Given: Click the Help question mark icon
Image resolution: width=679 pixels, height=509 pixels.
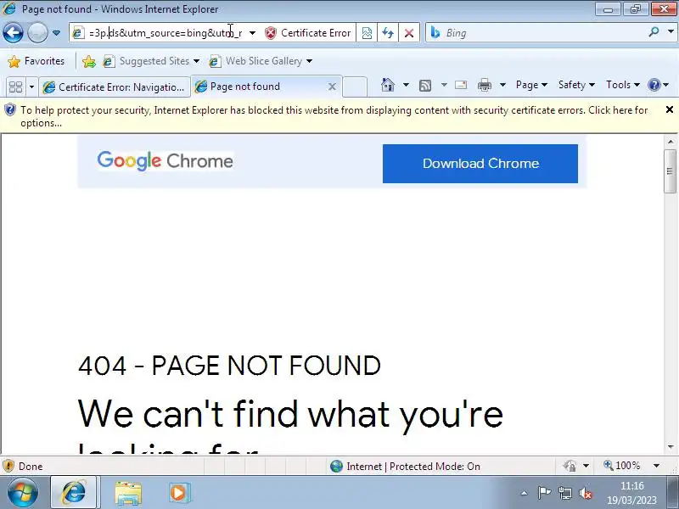Looking at the screenshot, I should coord(654,85).
